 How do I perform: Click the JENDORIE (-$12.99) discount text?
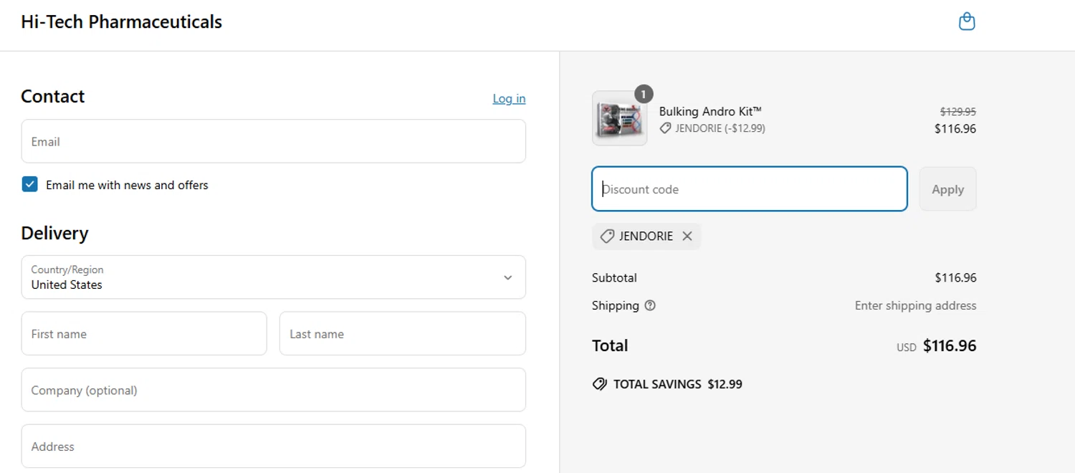pos(720,128)
